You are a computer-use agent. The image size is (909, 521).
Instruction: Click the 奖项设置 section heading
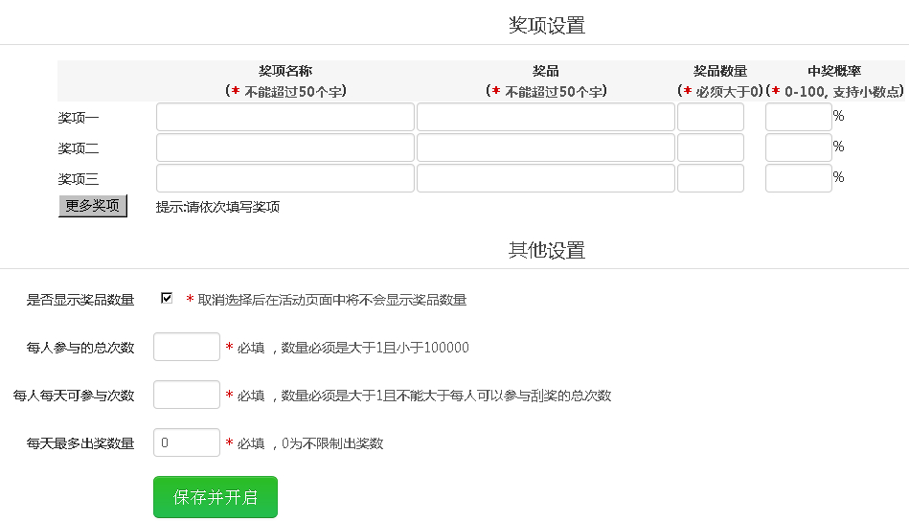(x=546, y=26)
